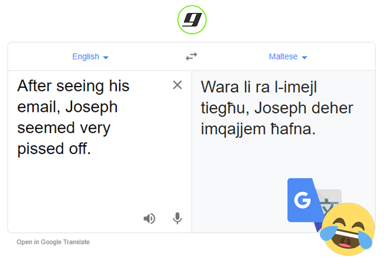Click the laughing tears emoji

pos(348,229)
